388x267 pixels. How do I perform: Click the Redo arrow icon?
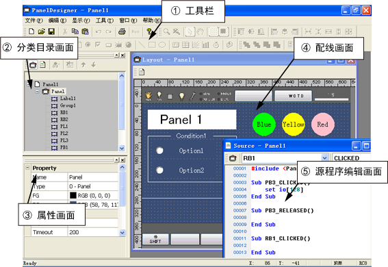[108, 31]
